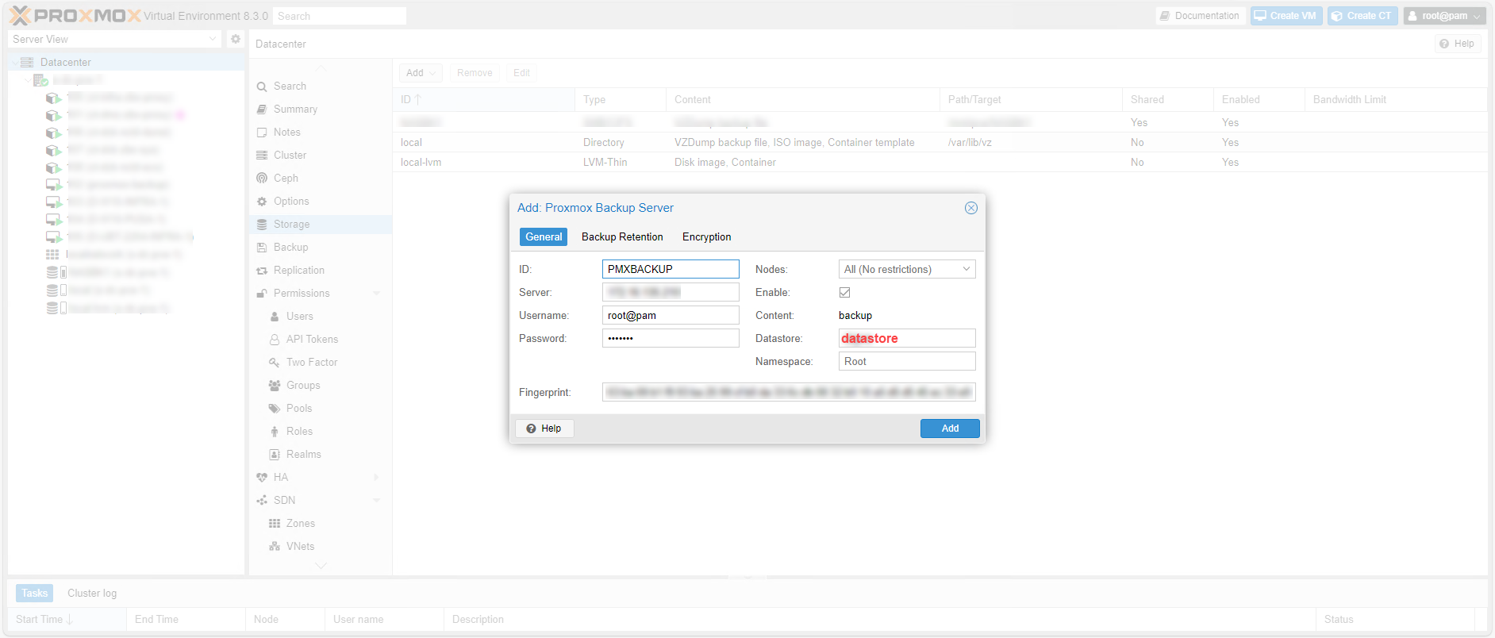The image size is (1495, 638).
Task: Click the Groups icon
Action: coord(275,386)
